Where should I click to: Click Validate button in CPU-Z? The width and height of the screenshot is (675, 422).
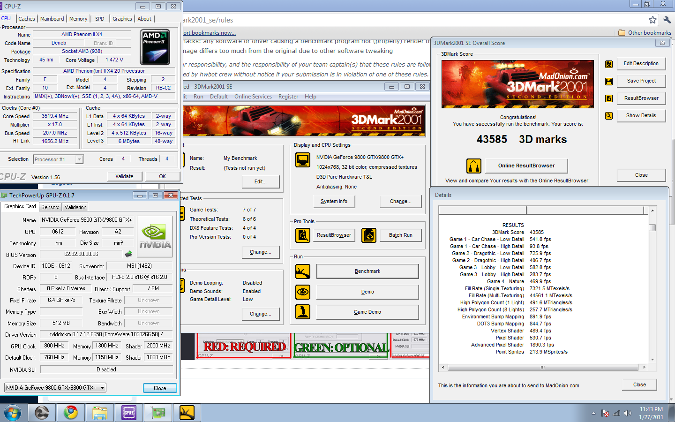[124, 176]
